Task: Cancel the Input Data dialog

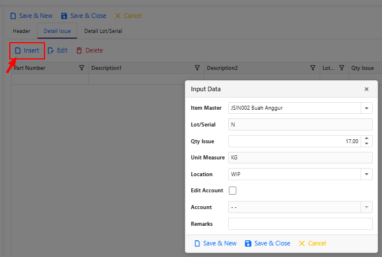Action: click(x=312, y=243)
